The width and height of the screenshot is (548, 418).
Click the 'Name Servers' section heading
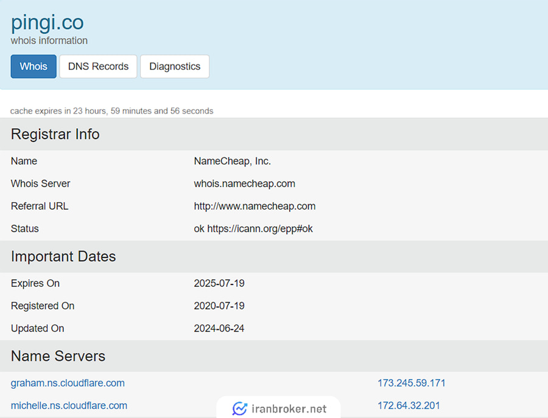coord(58,356)
